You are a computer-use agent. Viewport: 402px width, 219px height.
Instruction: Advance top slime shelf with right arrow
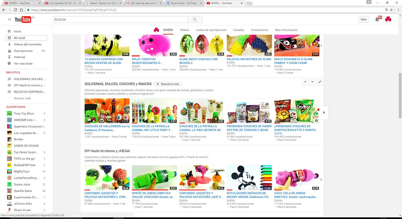click(321, 45)
